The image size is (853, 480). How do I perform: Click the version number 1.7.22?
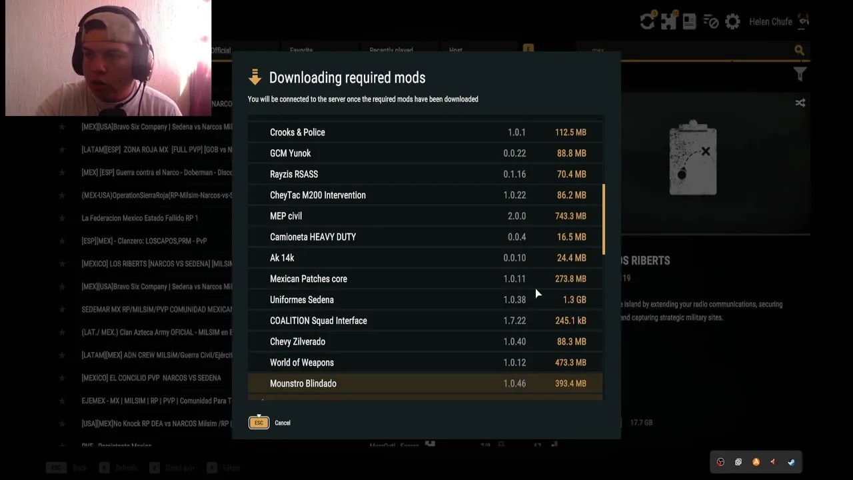pos(514,321)
